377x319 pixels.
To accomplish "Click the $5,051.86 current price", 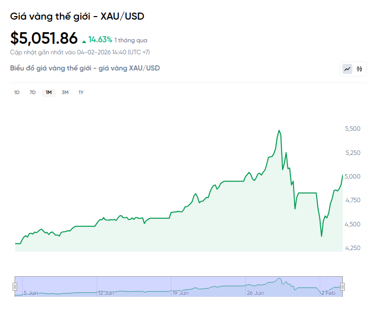I will [44, 38].
